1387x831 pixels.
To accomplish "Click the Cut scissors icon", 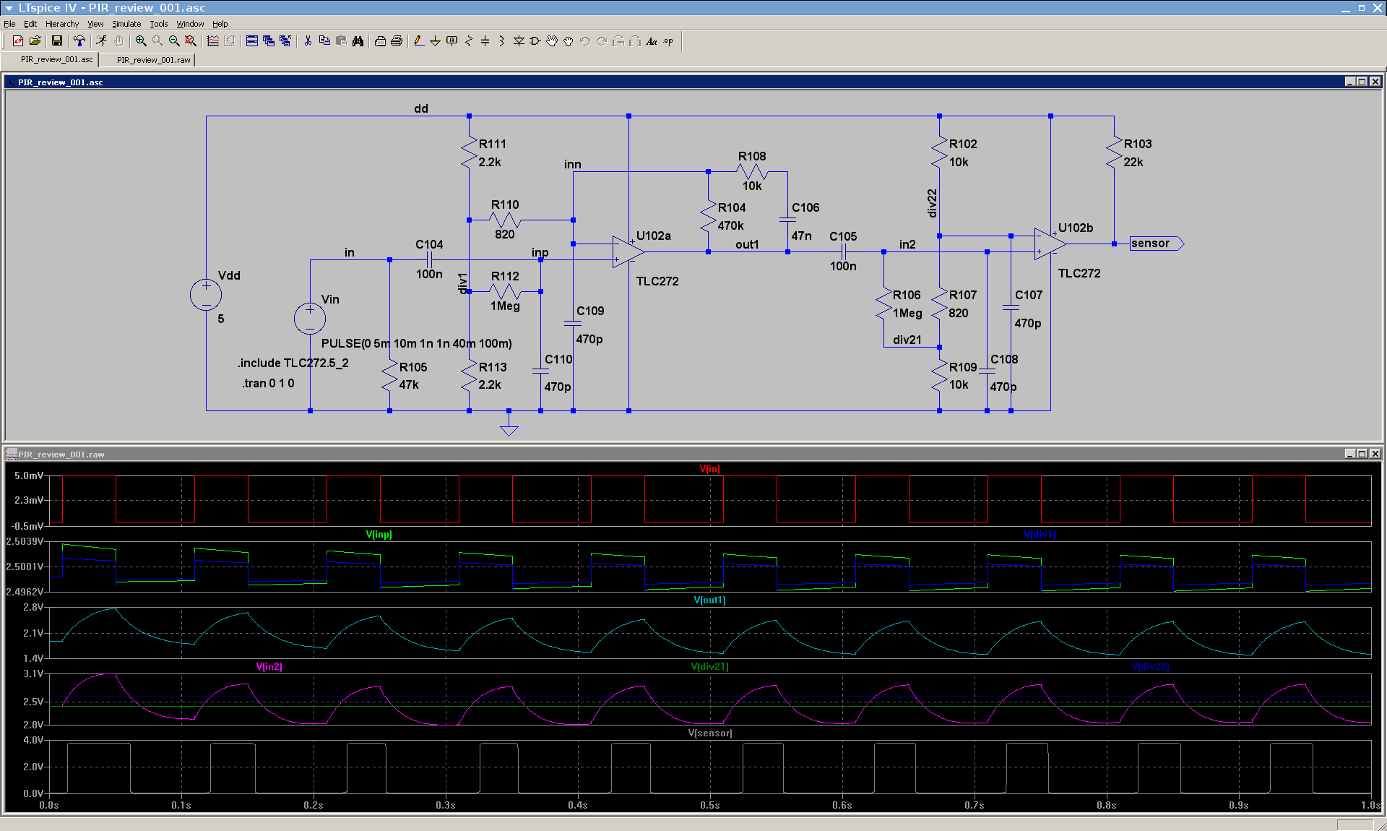I will (308, 41).
